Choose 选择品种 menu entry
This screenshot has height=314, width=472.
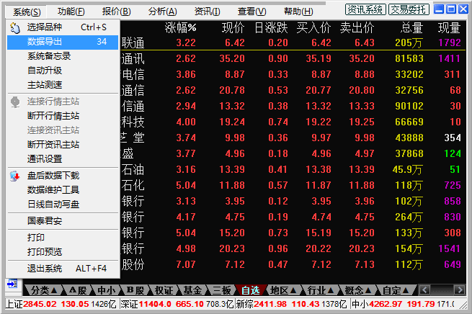[63, 27]
